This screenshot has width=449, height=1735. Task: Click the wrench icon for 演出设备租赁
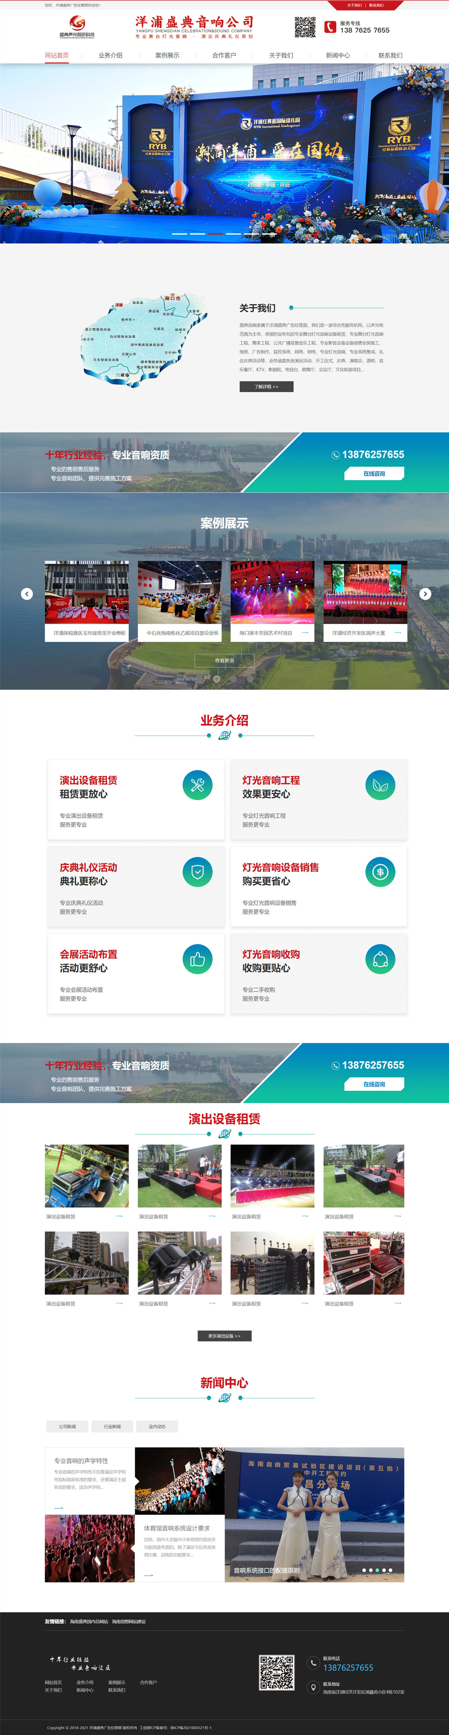click(197, 785)
